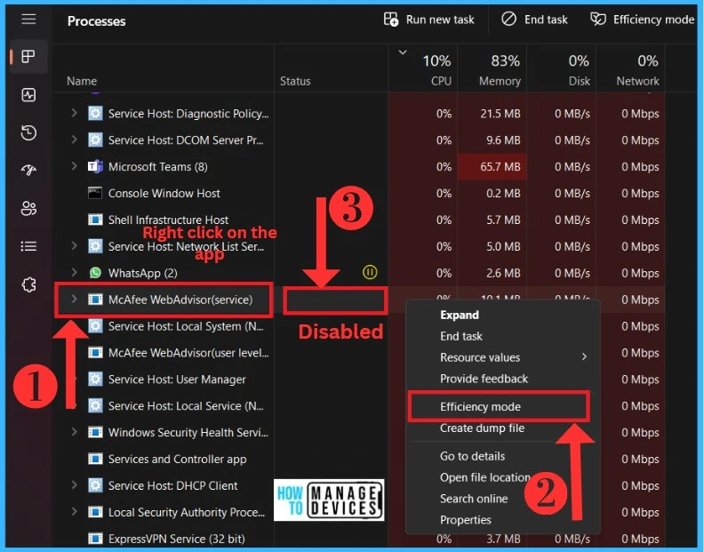
Task: Expand Service Host: DHCP Client row
Action: coord(74,484)
